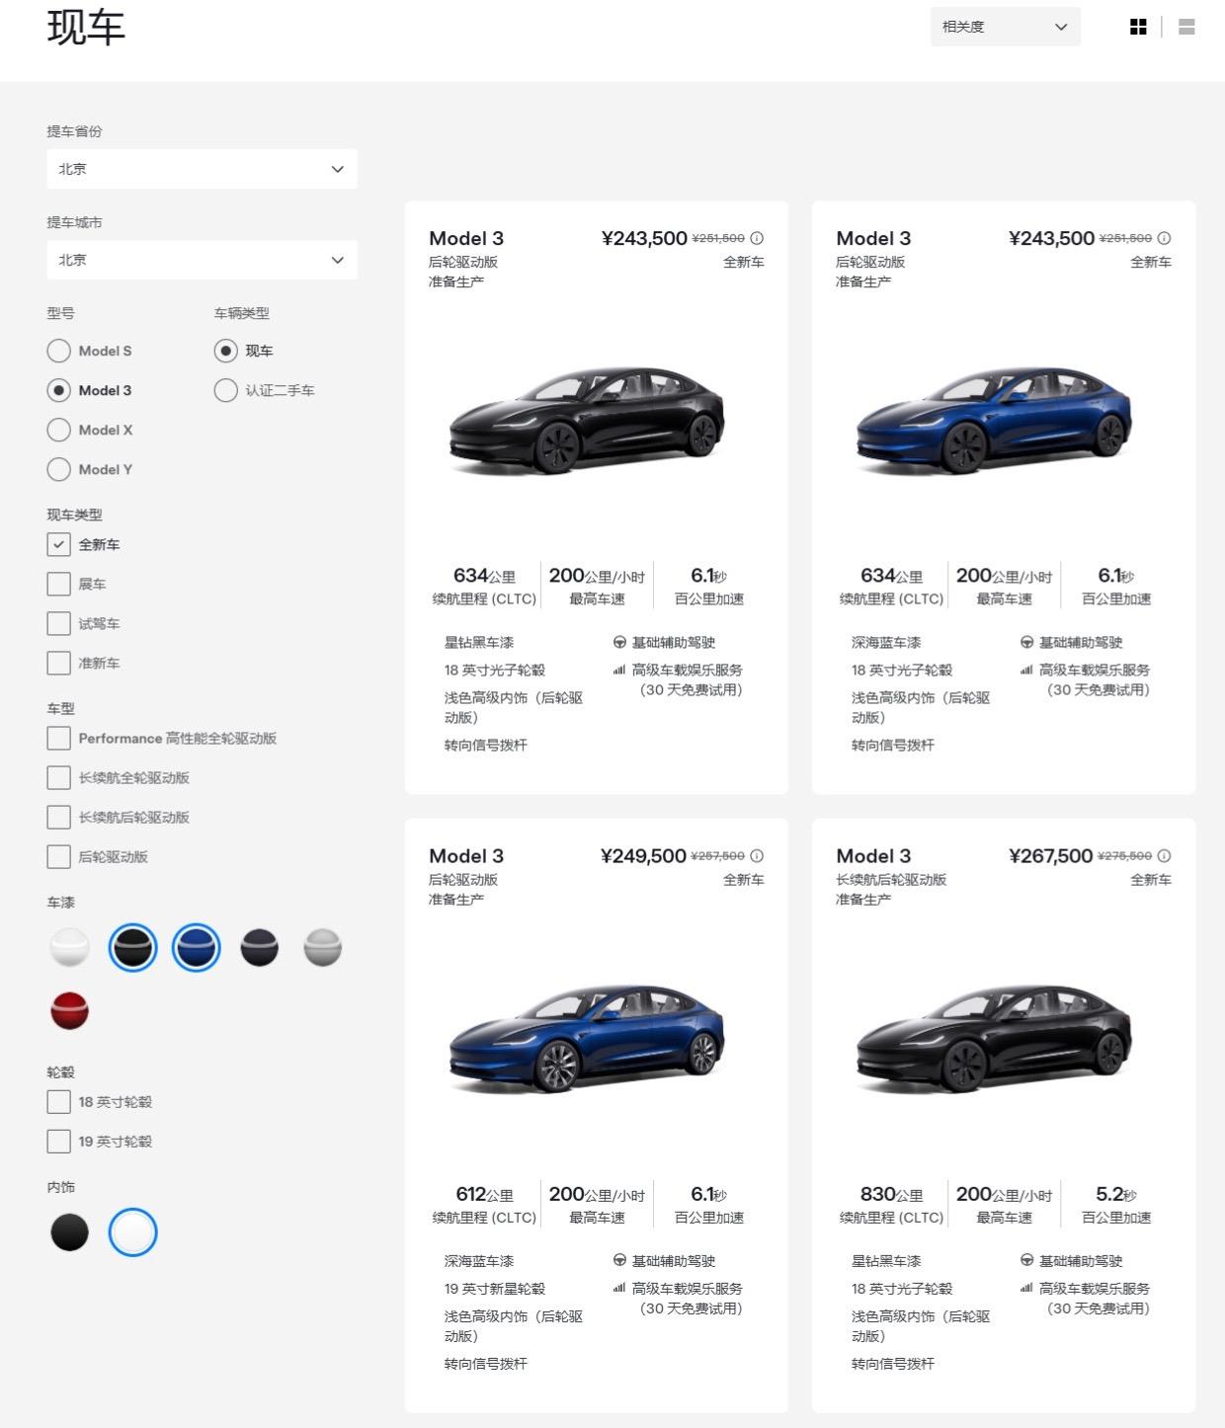Select Model S radio button
Viewport: 1225px width, 1428px height.
(58, 351)
